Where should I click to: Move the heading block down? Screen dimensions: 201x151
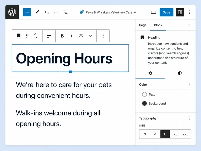[36, 37]
